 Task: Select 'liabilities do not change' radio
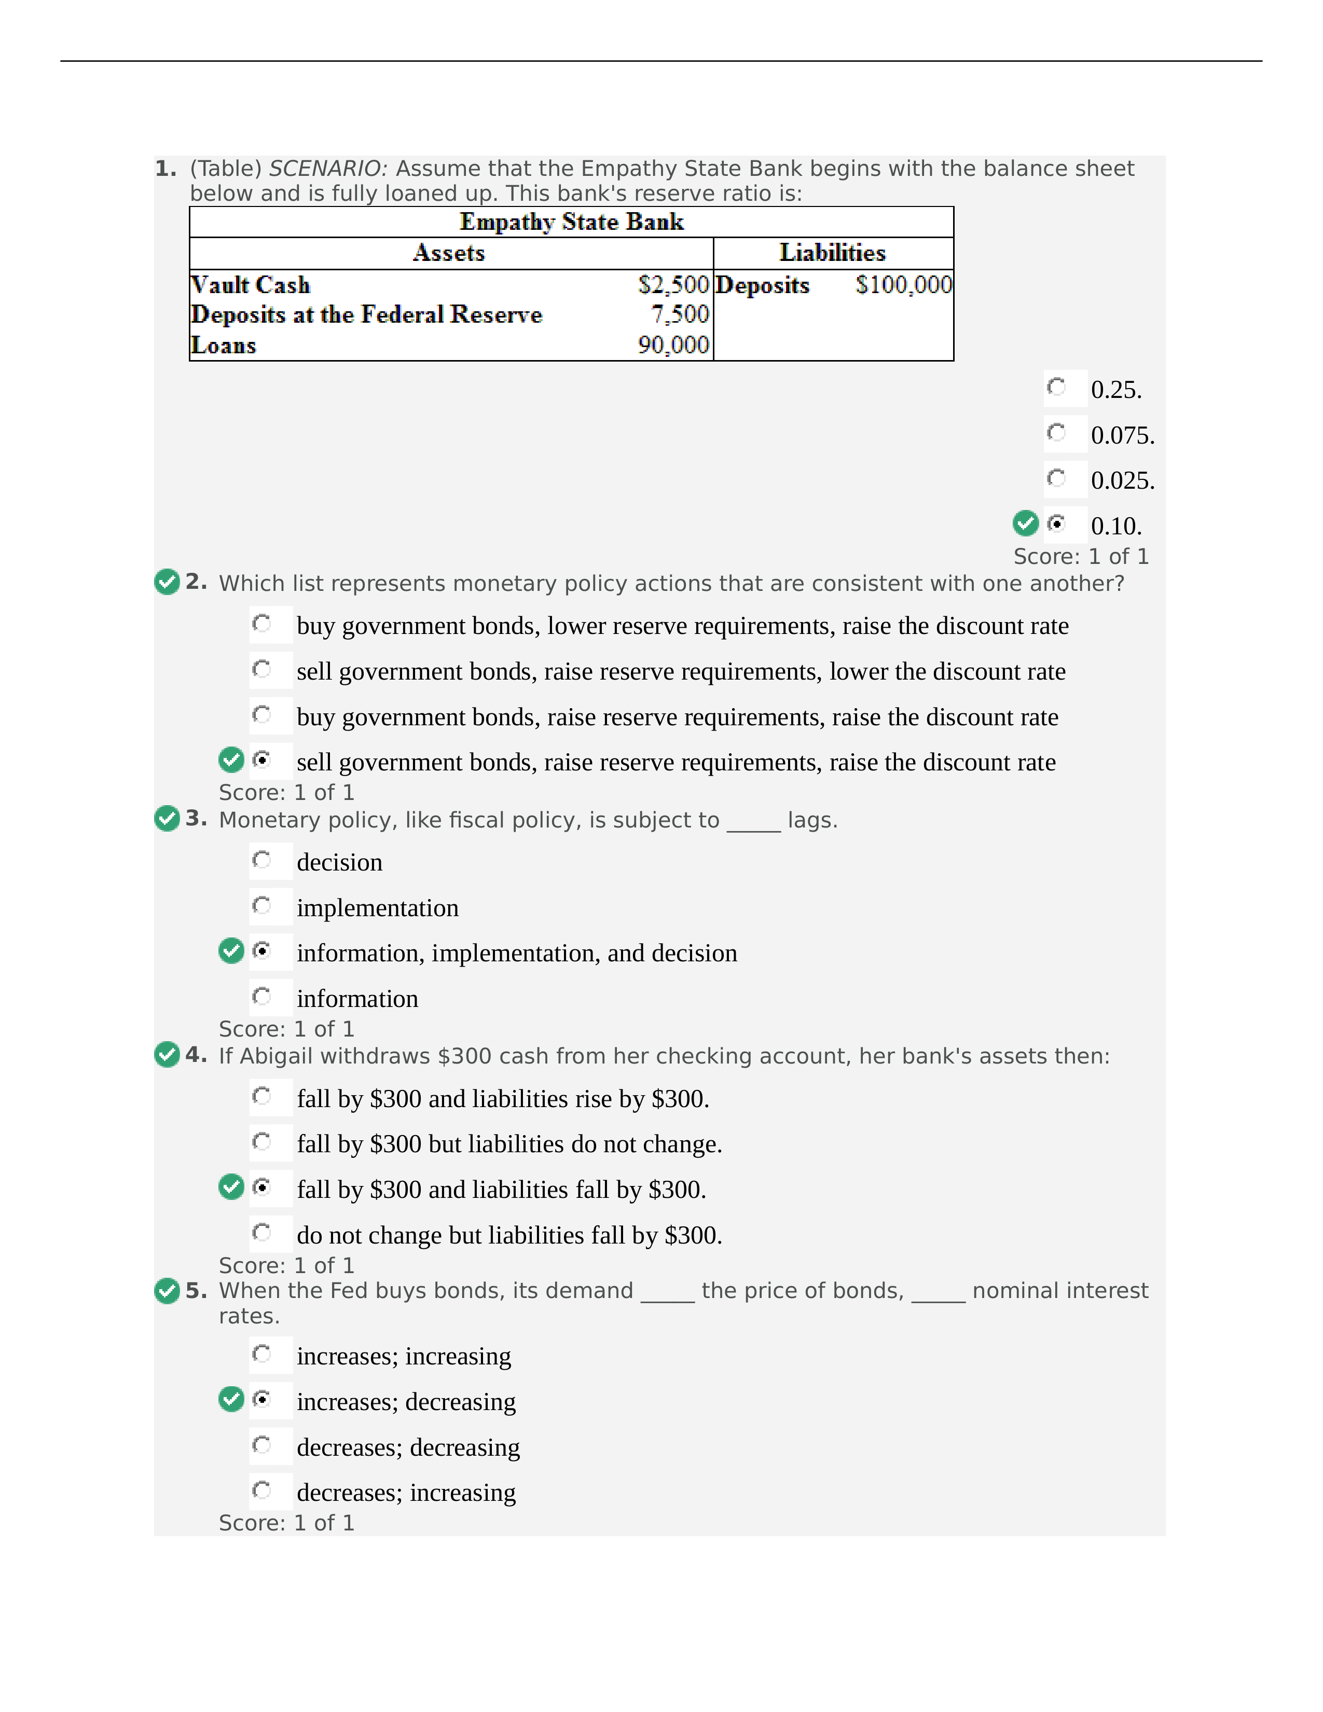[262, 1142]
